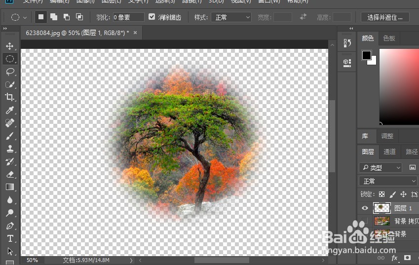Open the 库 libraries tab

(365, 136)
